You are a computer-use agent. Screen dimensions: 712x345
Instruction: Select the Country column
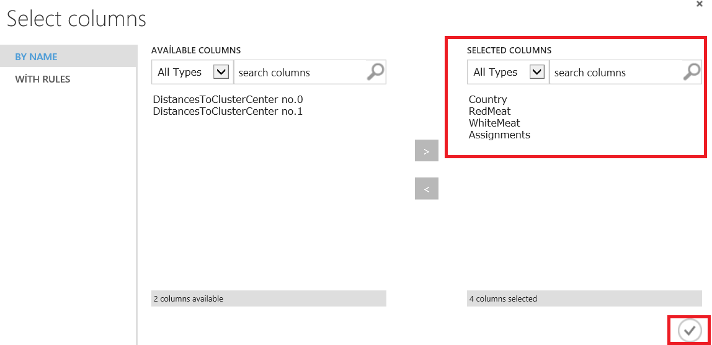487,99
